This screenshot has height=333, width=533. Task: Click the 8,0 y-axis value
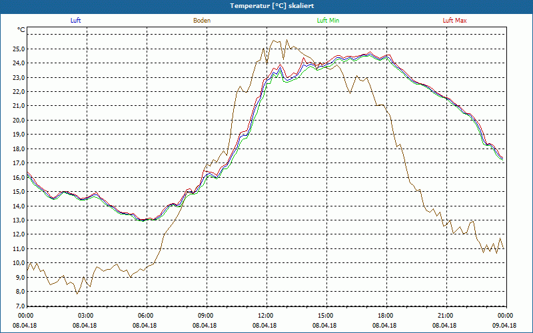tap(21, 292)
